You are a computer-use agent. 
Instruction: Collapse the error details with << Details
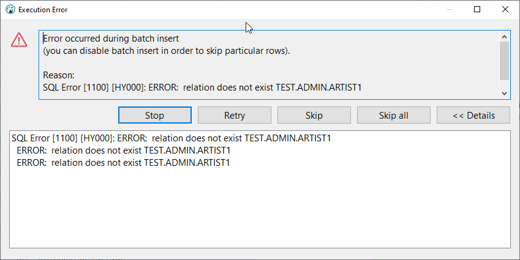point(473,115)
